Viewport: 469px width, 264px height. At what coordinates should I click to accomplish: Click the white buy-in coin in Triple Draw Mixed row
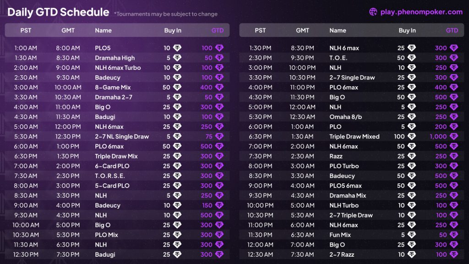point(412,137)
